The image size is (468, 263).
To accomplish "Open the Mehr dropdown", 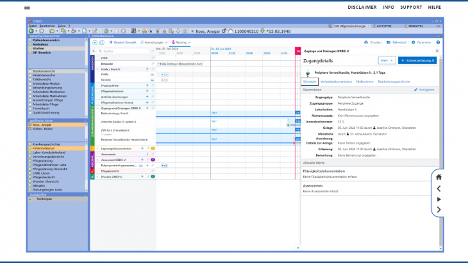I will pos(386,60).
